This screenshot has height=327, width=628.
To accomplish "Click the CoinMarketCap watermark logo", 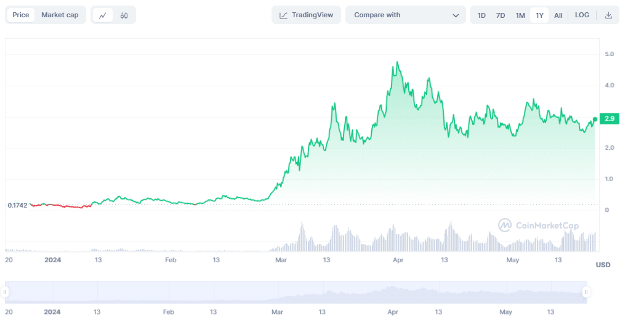I will (505, 225).
